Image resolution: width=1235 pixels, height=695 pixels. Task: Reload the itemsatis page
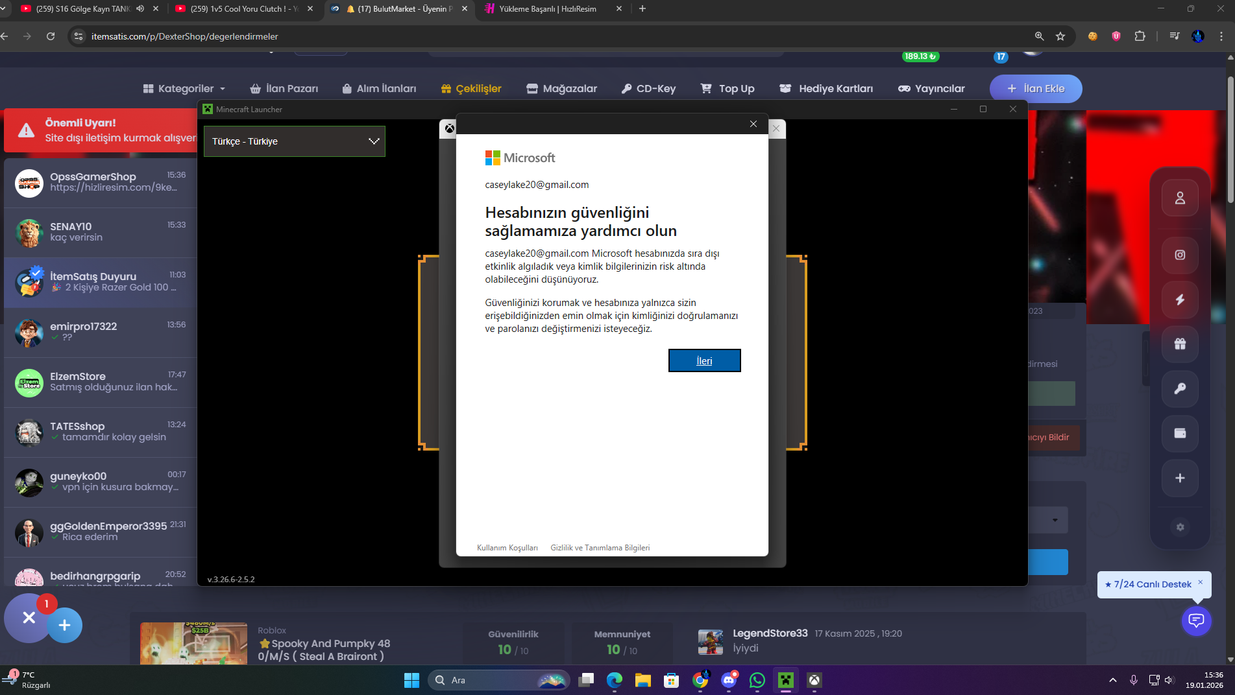(51, 36)
